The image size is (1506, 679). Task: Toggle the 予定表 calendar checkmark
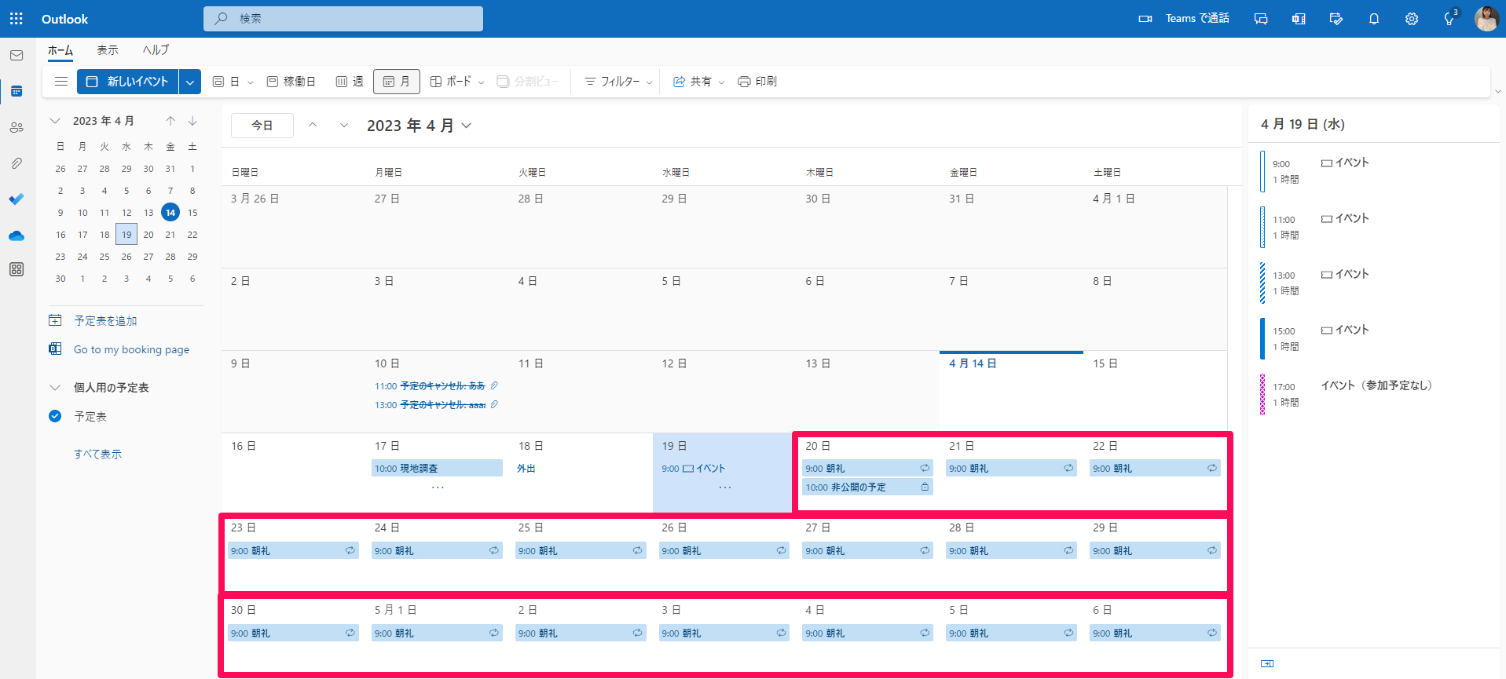point(55,416)
